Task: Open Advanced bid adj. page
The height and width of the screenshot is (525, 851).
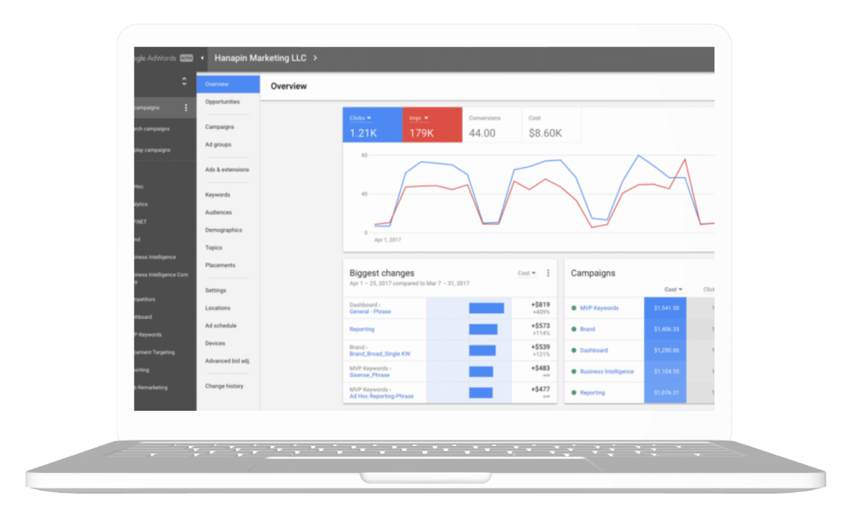Action: [x=228, y=361]
